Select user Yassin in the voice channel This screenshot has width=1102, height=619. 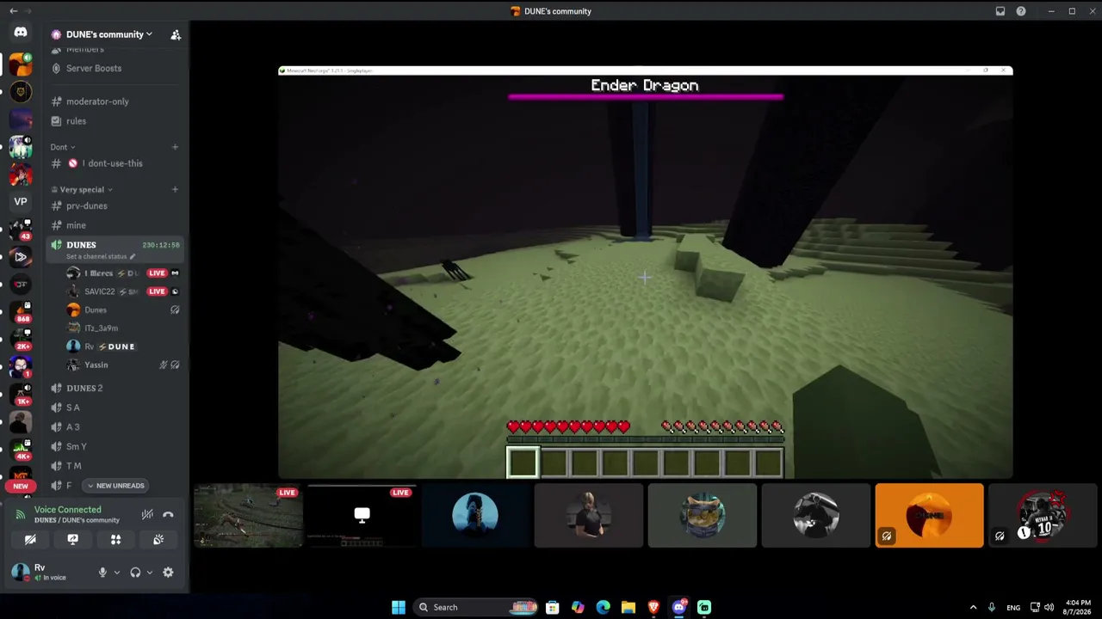click(96, 365)
